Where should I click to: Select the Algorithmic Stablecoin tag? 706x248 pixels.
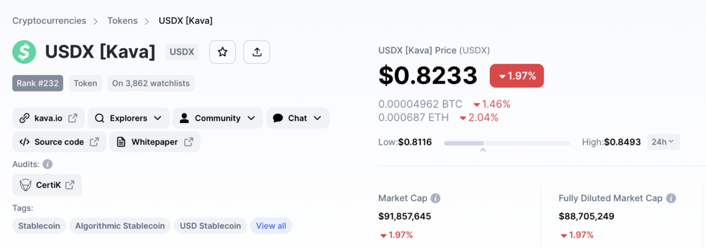point(120,226)
